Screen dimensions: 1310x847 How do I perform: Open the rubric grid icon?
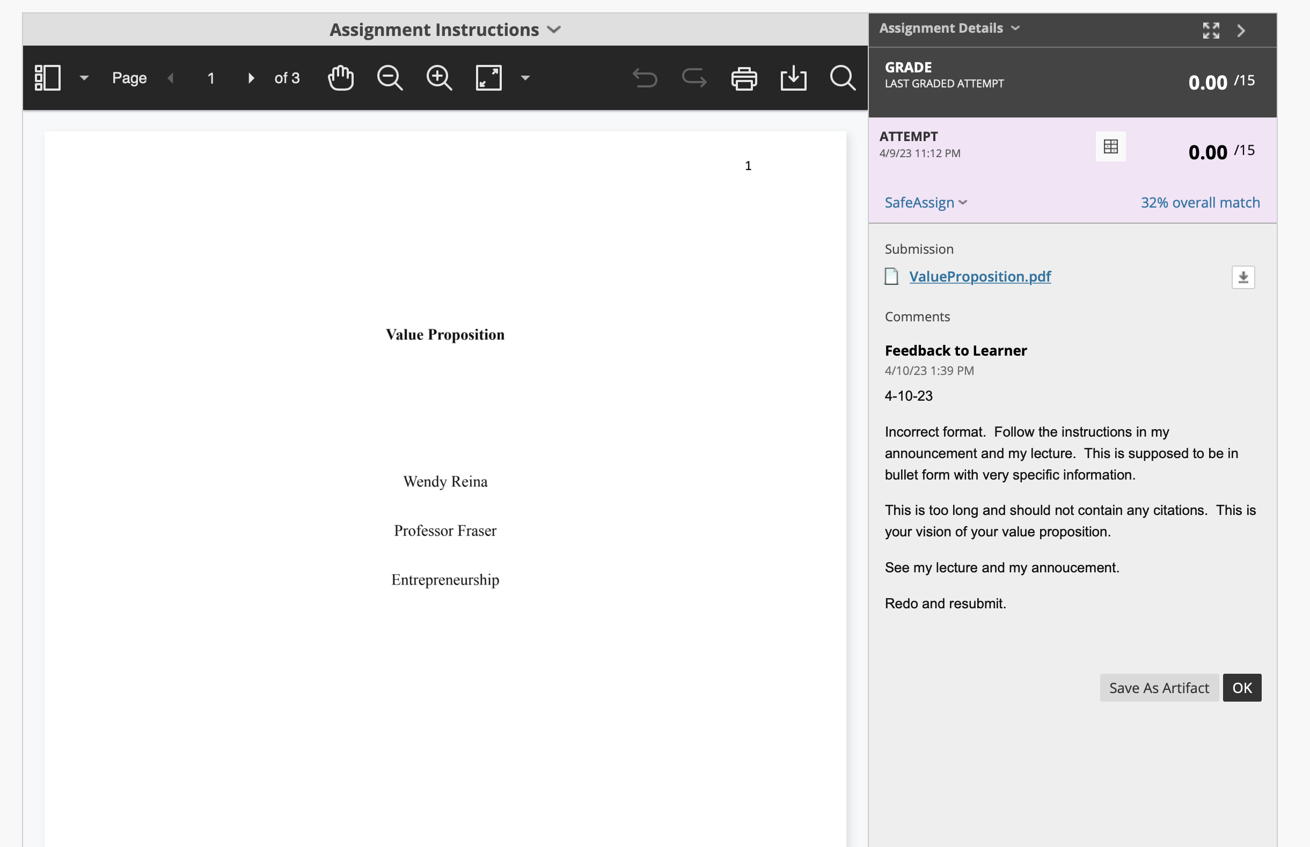(1110, 146)
